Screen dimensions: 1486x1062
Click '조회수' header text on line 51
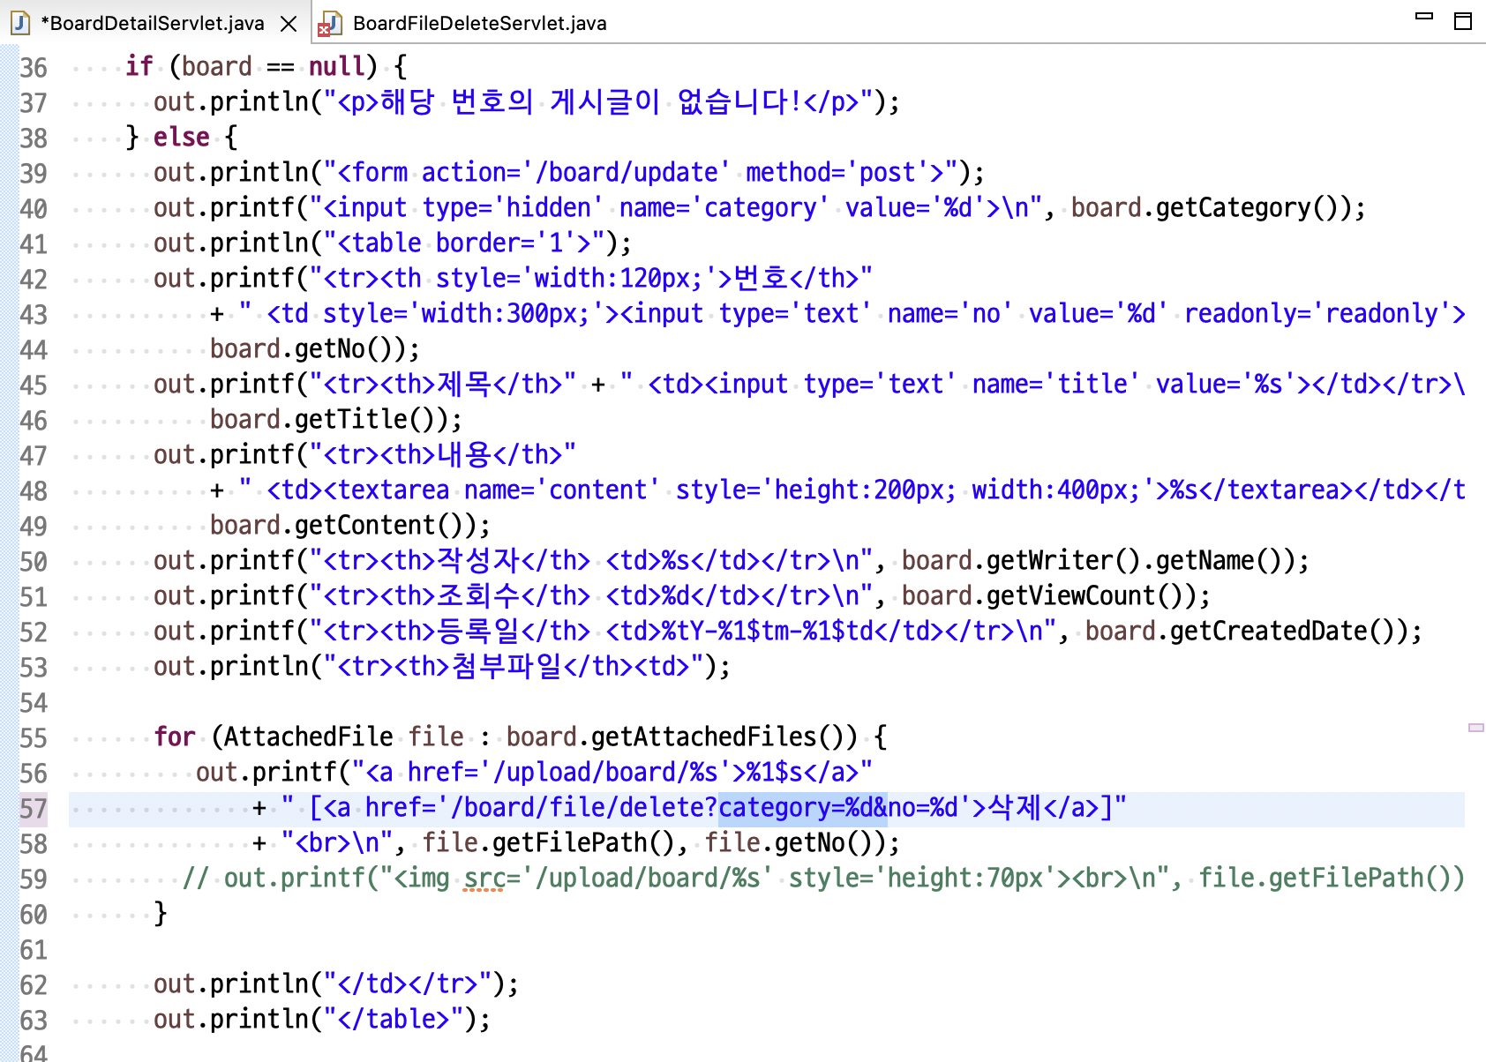tap(478, 595)
